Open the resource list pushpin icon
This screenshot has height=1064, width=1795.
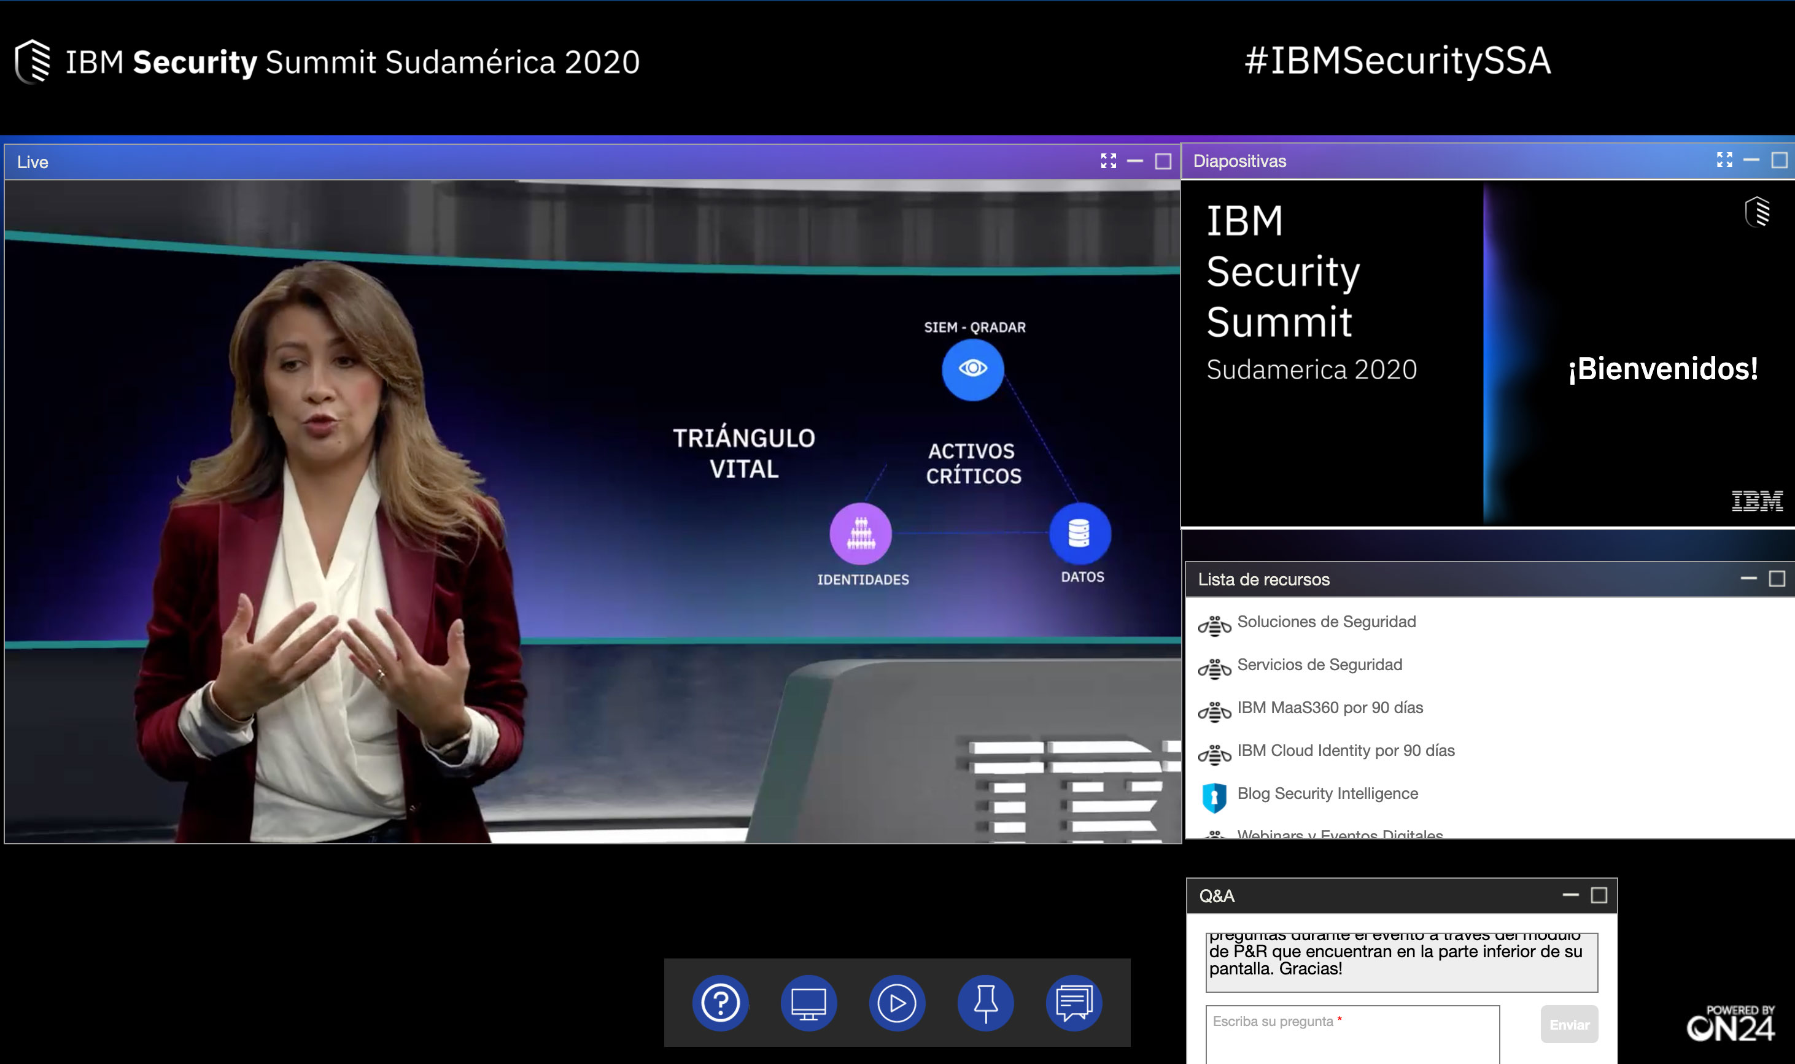tap(985, 1003)
